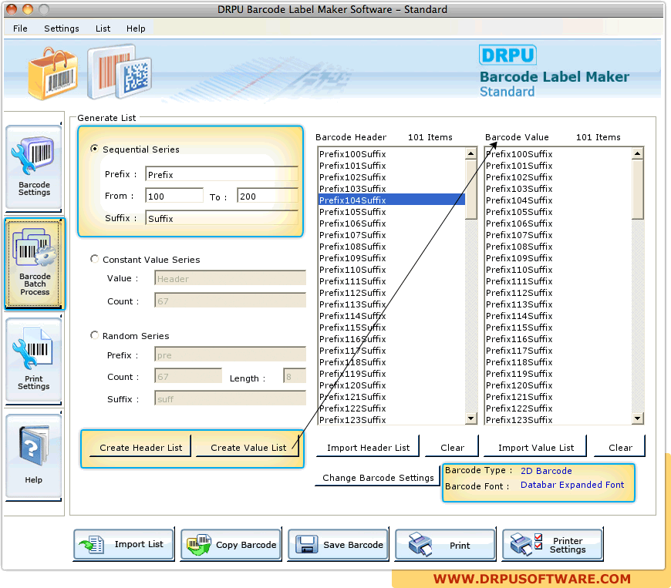Click inside the Prefix input field
Image resolution: width=671 pixels, height=588 pixels.
coord(221,173)
